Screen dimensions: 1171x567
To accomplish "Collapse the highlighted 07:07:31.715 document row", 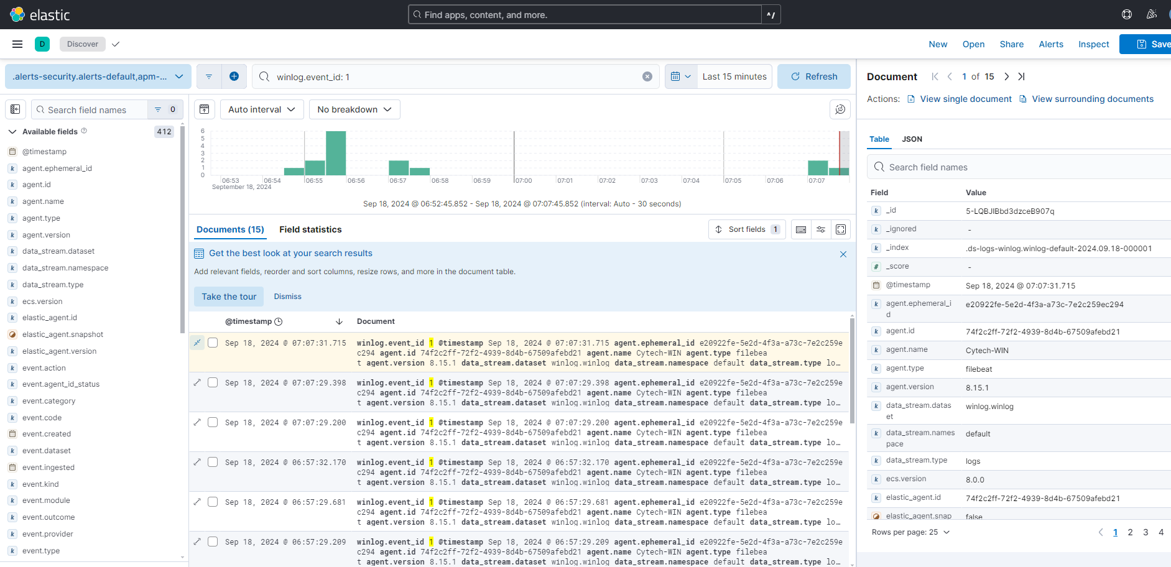I will tap(197, 343).
